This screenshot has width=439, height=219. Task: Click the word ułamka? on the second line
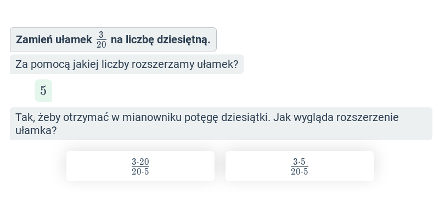coord(36,130)
